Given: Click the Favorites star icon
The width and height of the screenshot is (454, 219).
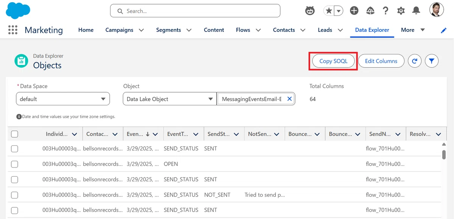Looking at the screenshot, I should (329, 11).
